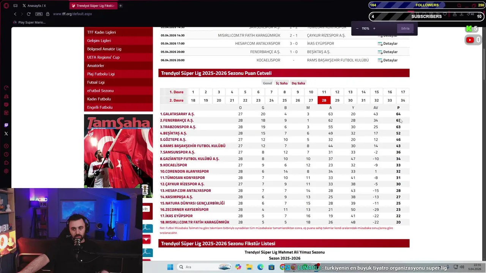Decrease zoom with the minus button
This screenshot has width=486, height=273.
(x=357, y=28)
